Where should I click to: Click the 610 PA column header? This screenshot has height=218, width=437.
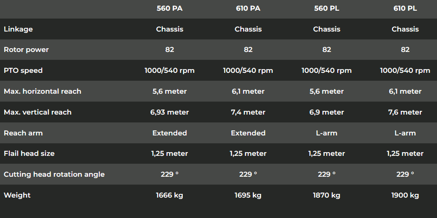(x=248, y=8)
